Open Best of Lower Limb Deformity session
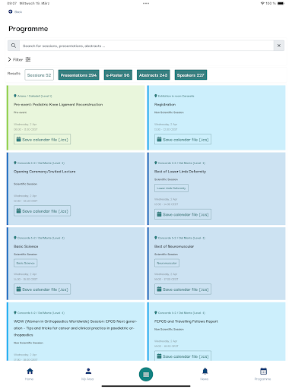Screen dimensions: 292x389 (x=180, y=172)
